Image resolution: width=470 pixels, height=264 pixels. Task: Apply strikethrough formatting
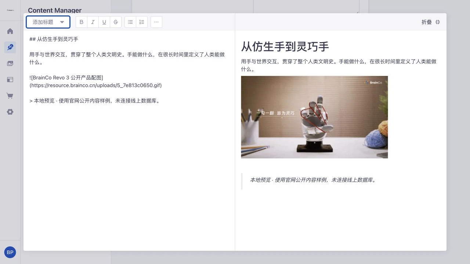tap(116, 22)
